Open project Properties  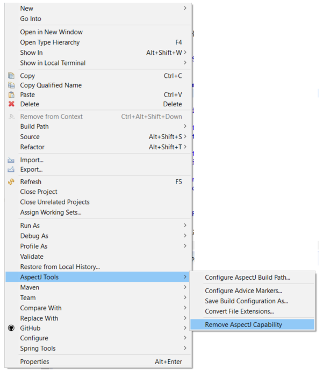(x=98, y=362)
